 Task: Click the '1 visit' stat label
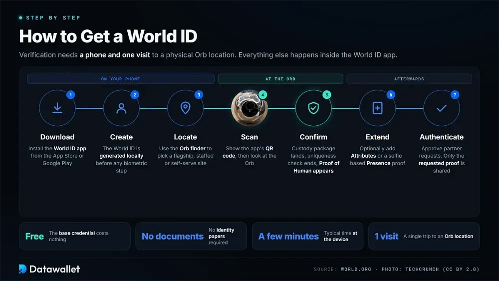click(386, 236)
